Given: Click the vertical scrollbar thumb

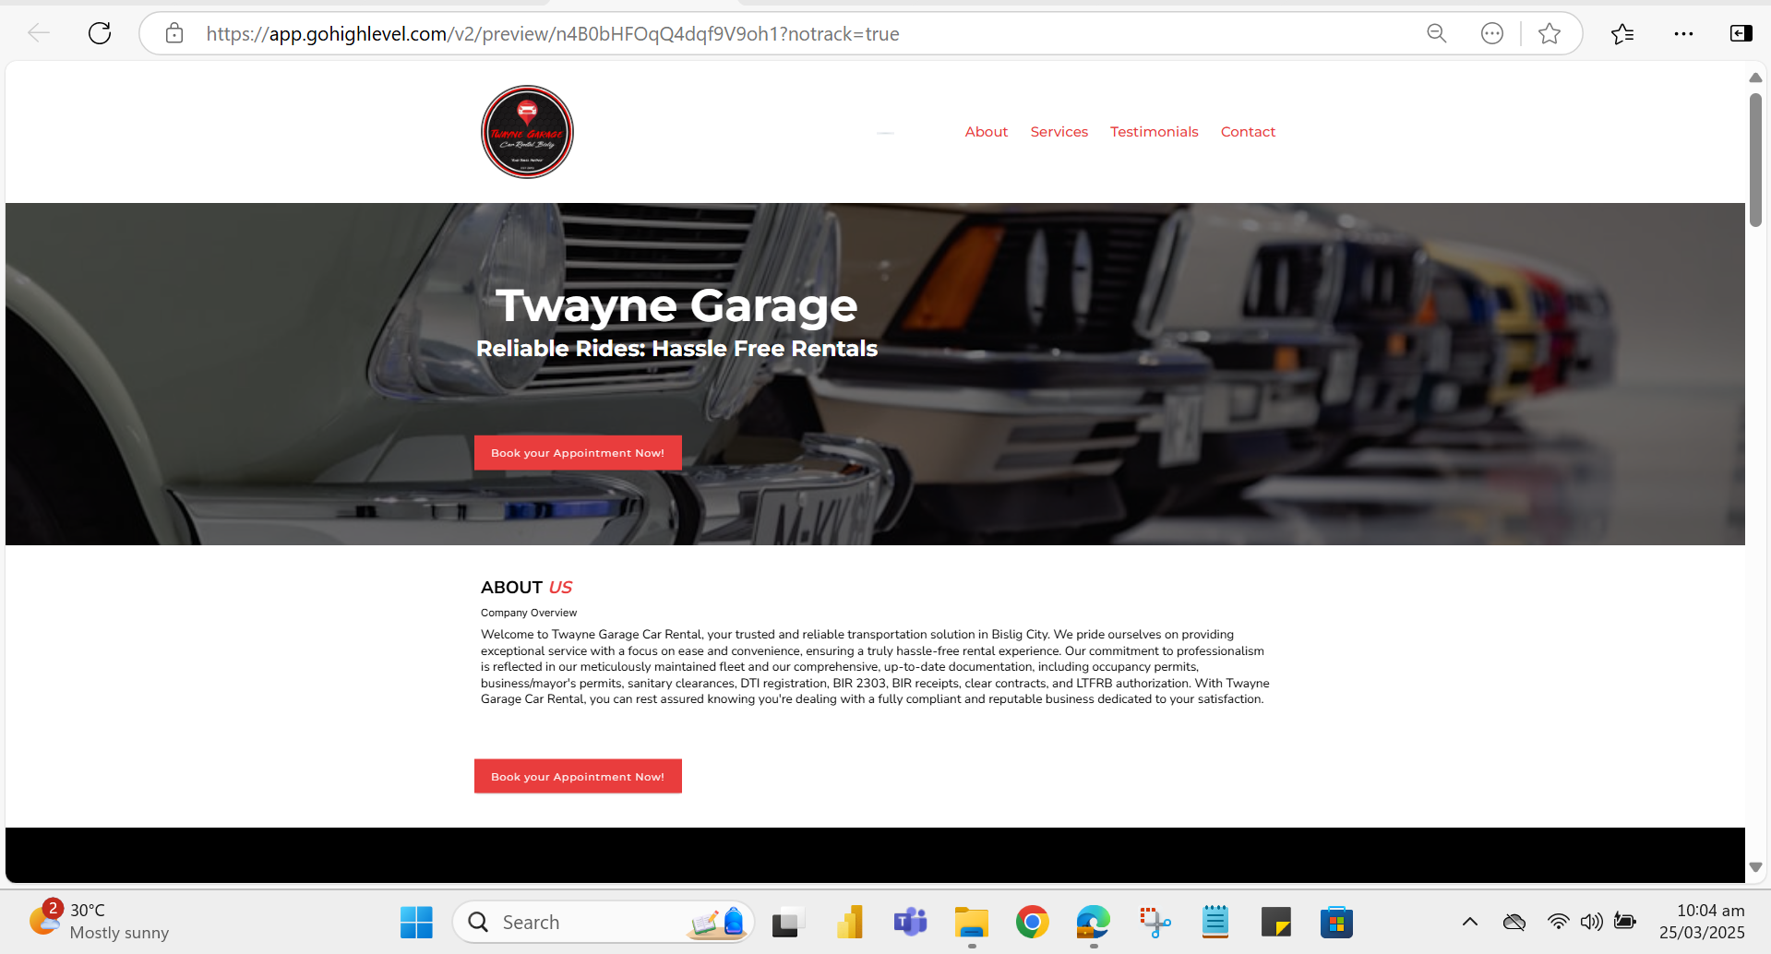Looking at the screenshot, I should pyautogui.click(x=1755, y=160).
